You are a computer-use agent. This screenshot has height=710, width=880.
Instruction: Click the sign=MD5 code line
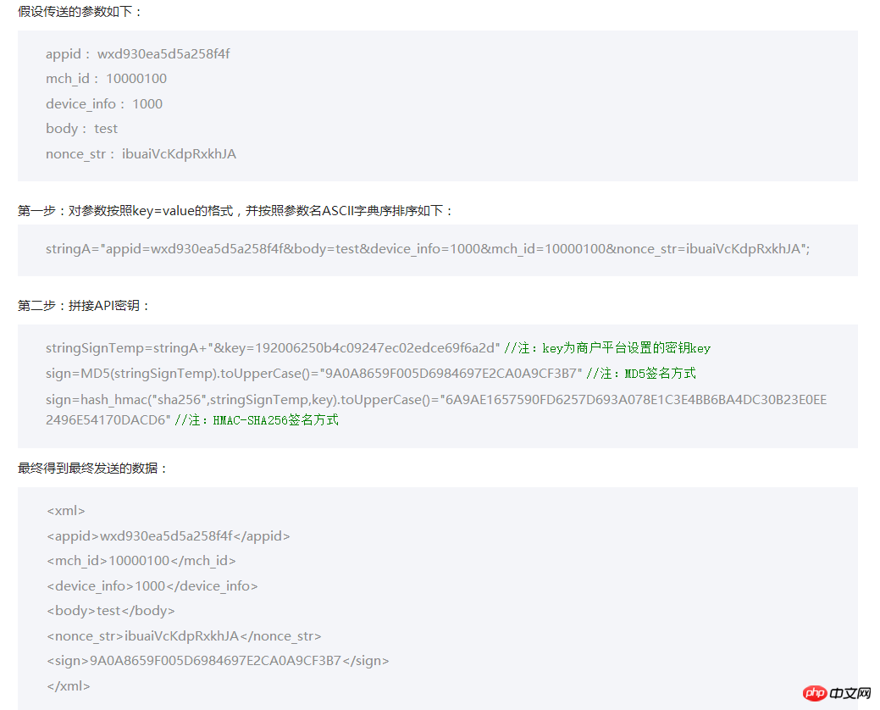313,374
